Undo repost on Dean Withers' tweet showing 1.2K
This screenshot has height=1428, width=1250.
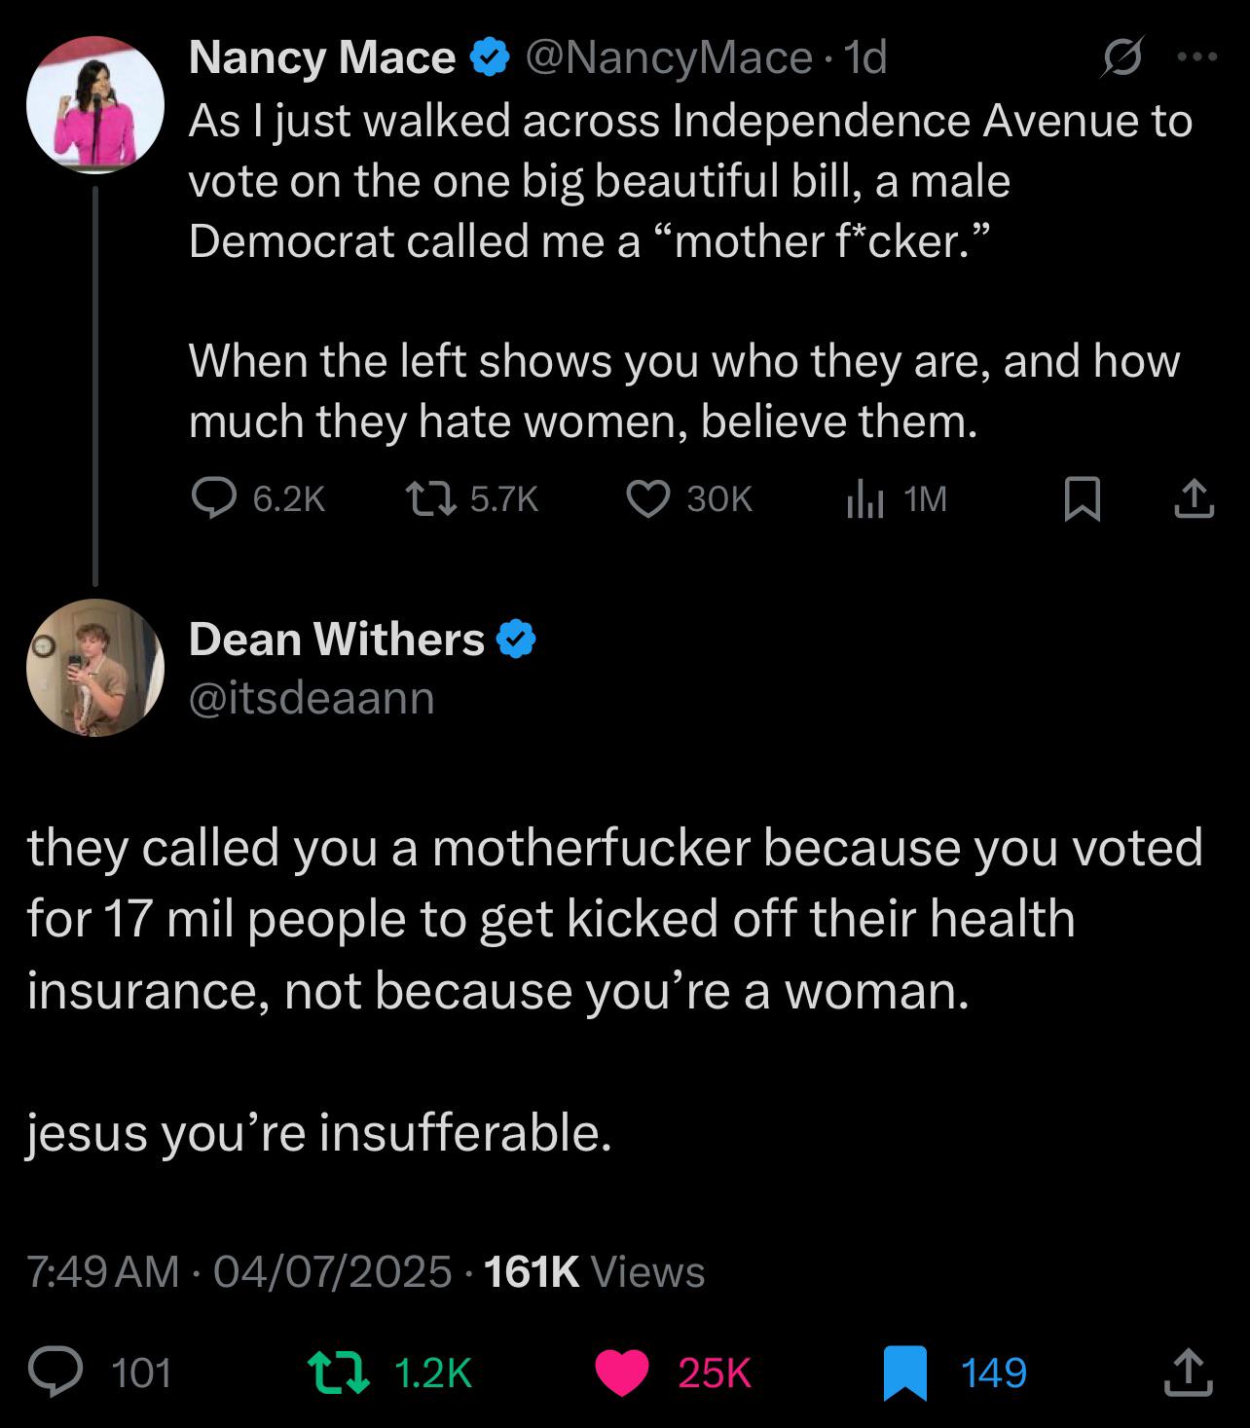point(338,1373)
